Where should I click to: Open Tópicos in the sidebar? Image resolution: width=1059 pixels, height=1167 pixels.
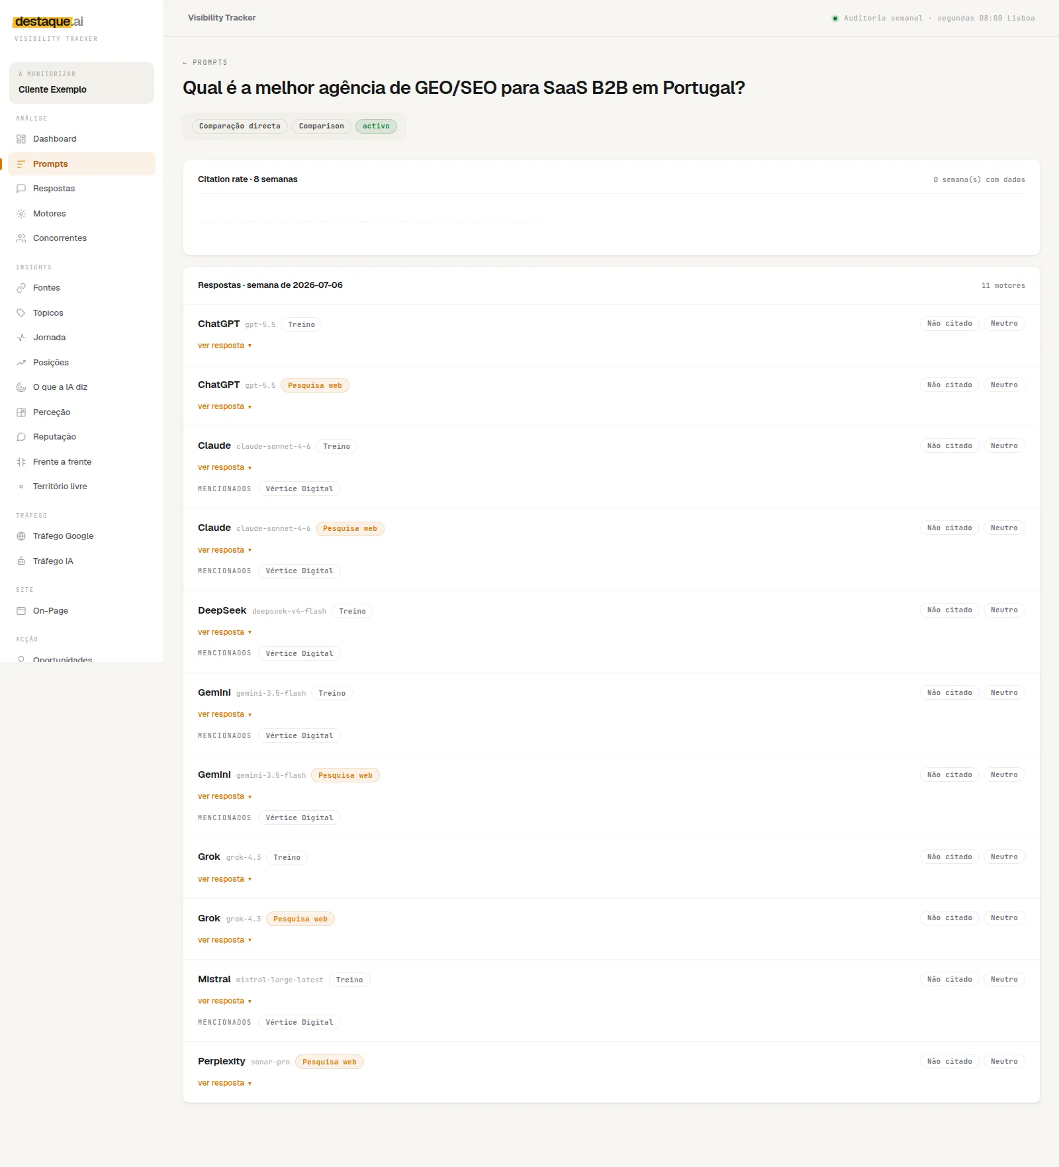pyautogui.click(x=82, y=313)
